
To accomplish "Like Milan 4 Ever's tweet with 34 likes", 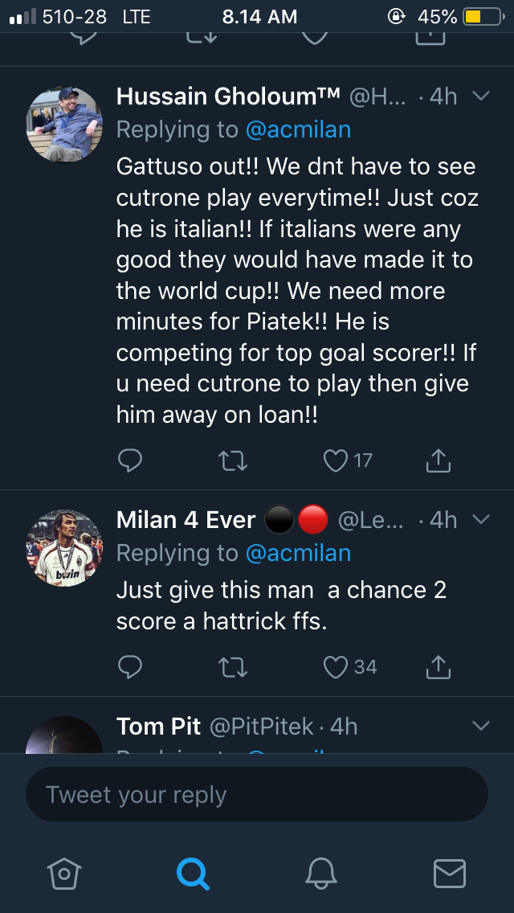I will 335,667.
